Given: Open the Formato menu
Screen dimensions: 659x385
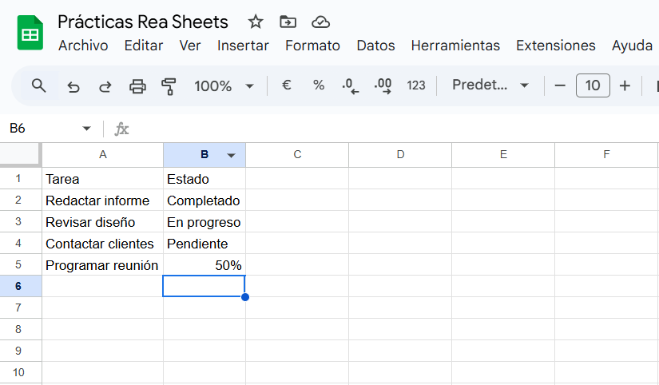Looking at the screenshot, I should click(312, 46).
